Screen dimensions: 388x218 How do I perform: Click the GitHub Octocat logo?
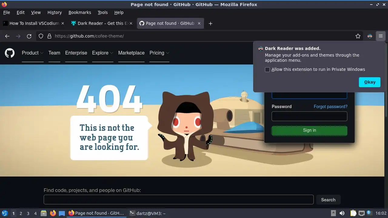click(10, 53)
